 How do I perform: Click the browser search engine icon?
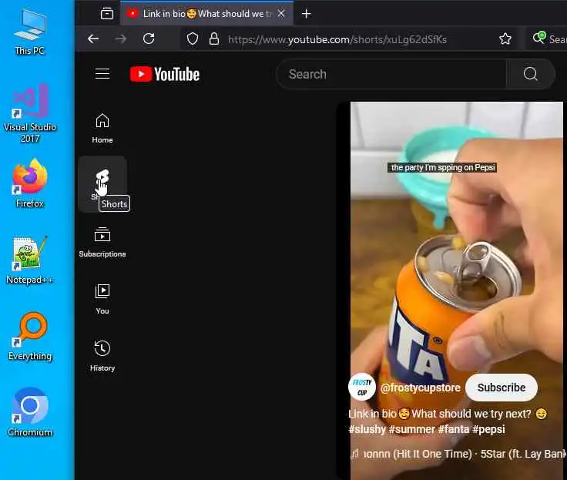click(x=539, y=38)
